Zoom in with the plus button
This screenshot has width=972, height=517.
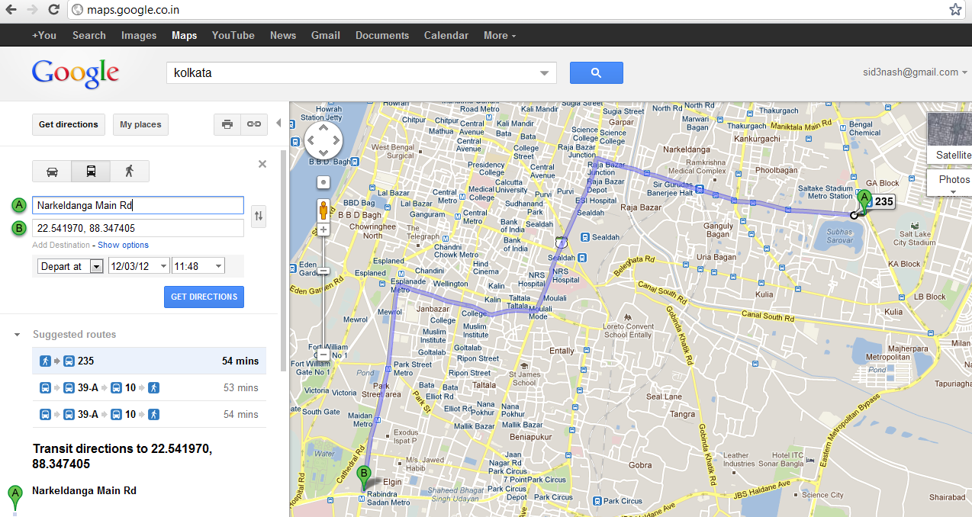(323, 230)
